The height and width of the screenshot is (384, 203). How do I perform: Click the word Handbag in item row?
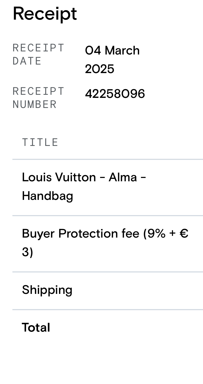(48, 196)
